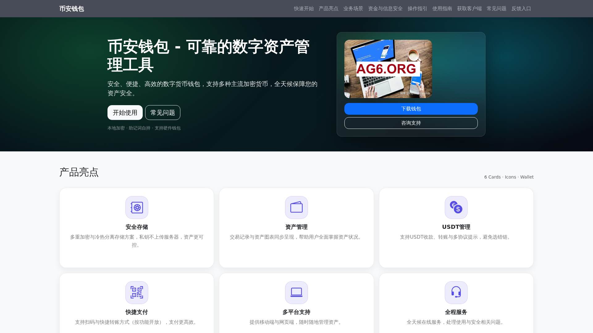Click the 全程服务 card title
Image resolution: width=593 pixels, height=333 pixels.
point(456,312)
